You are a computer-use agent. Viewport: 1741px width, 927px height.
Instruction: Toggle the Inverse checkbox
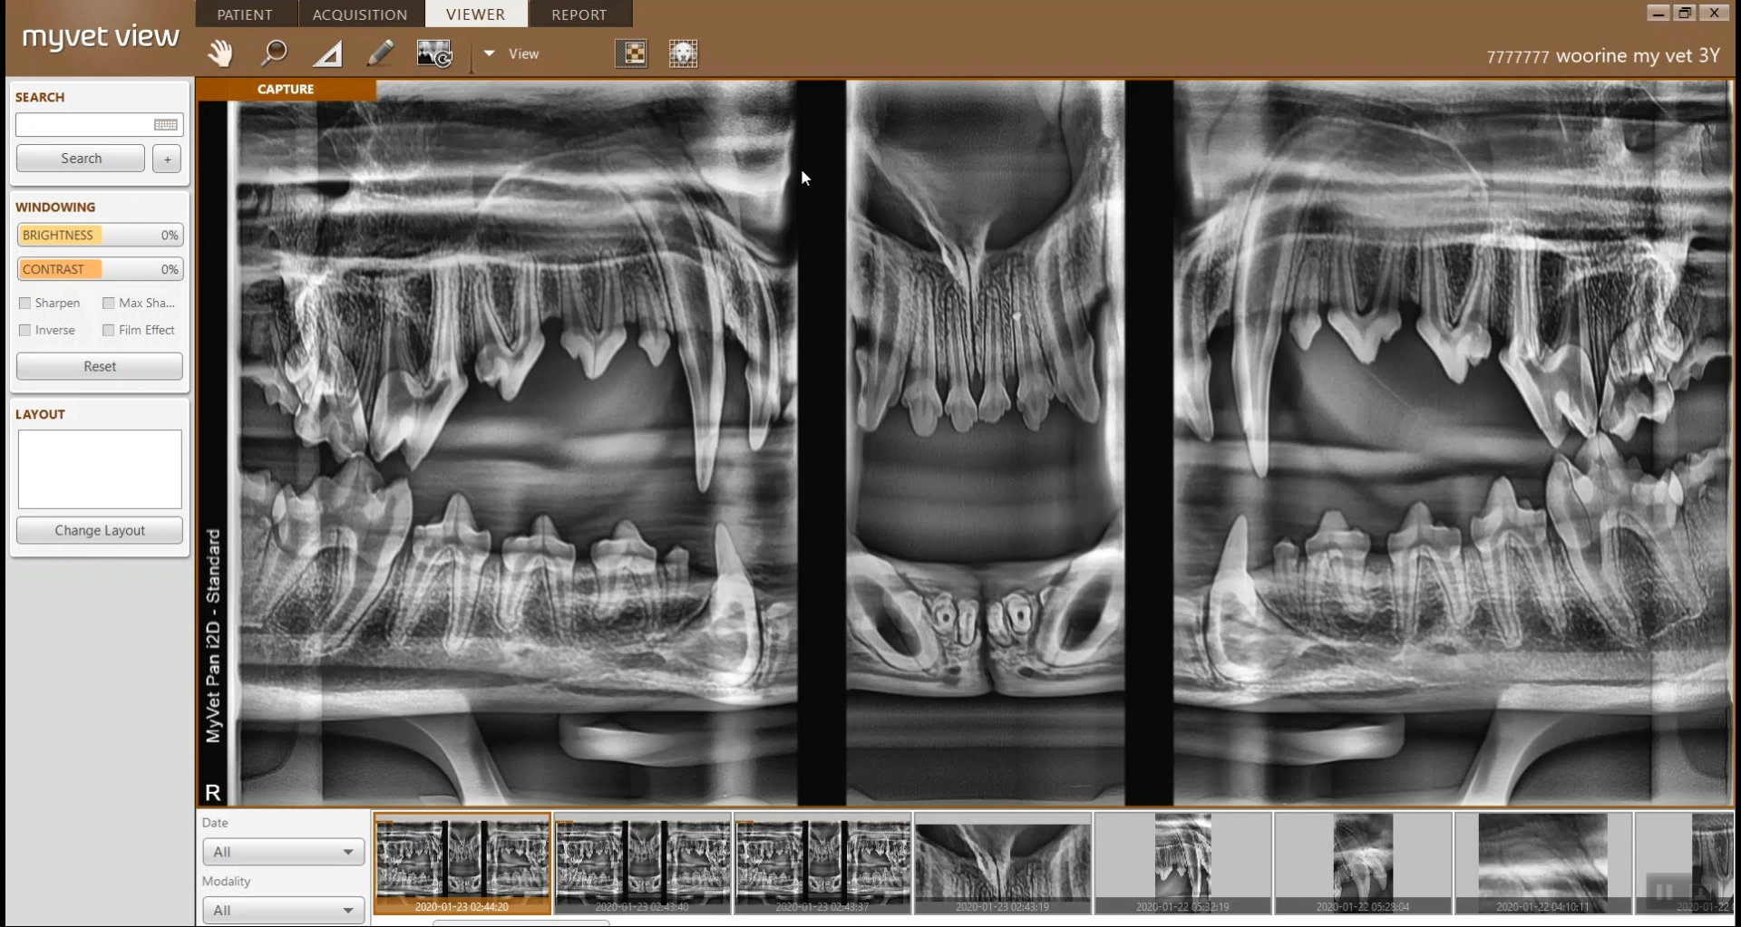coord(25,331)
